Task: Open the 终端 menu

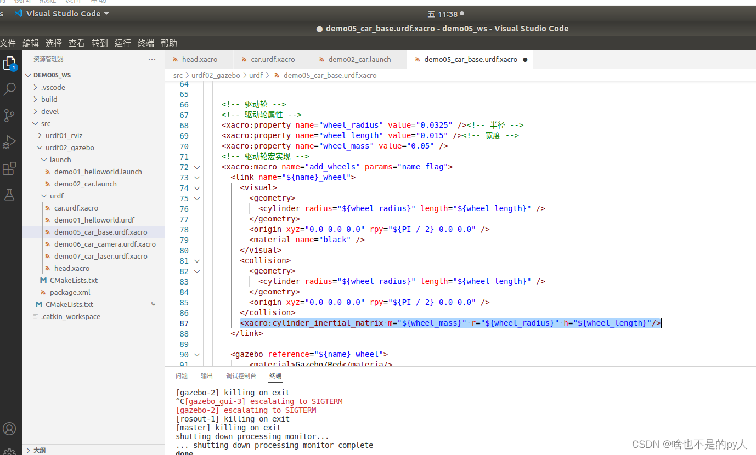Action: [x=146, y=43]
